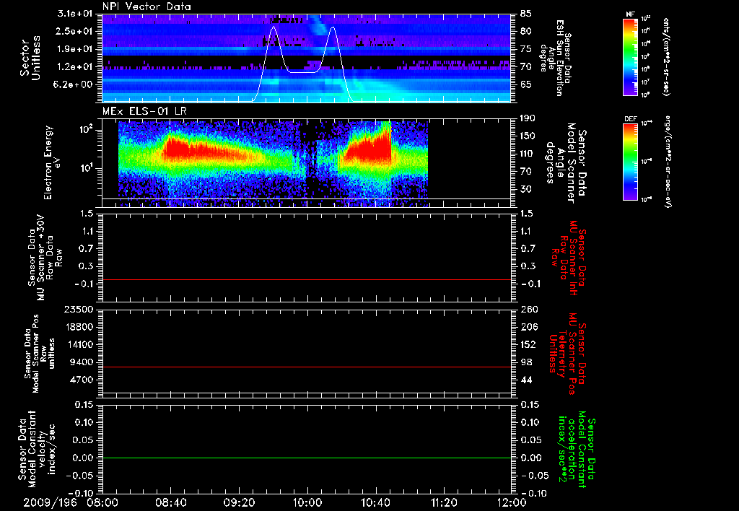
Task: Click the '44' telemetry tick value
Action: click(x=526, y=380)
